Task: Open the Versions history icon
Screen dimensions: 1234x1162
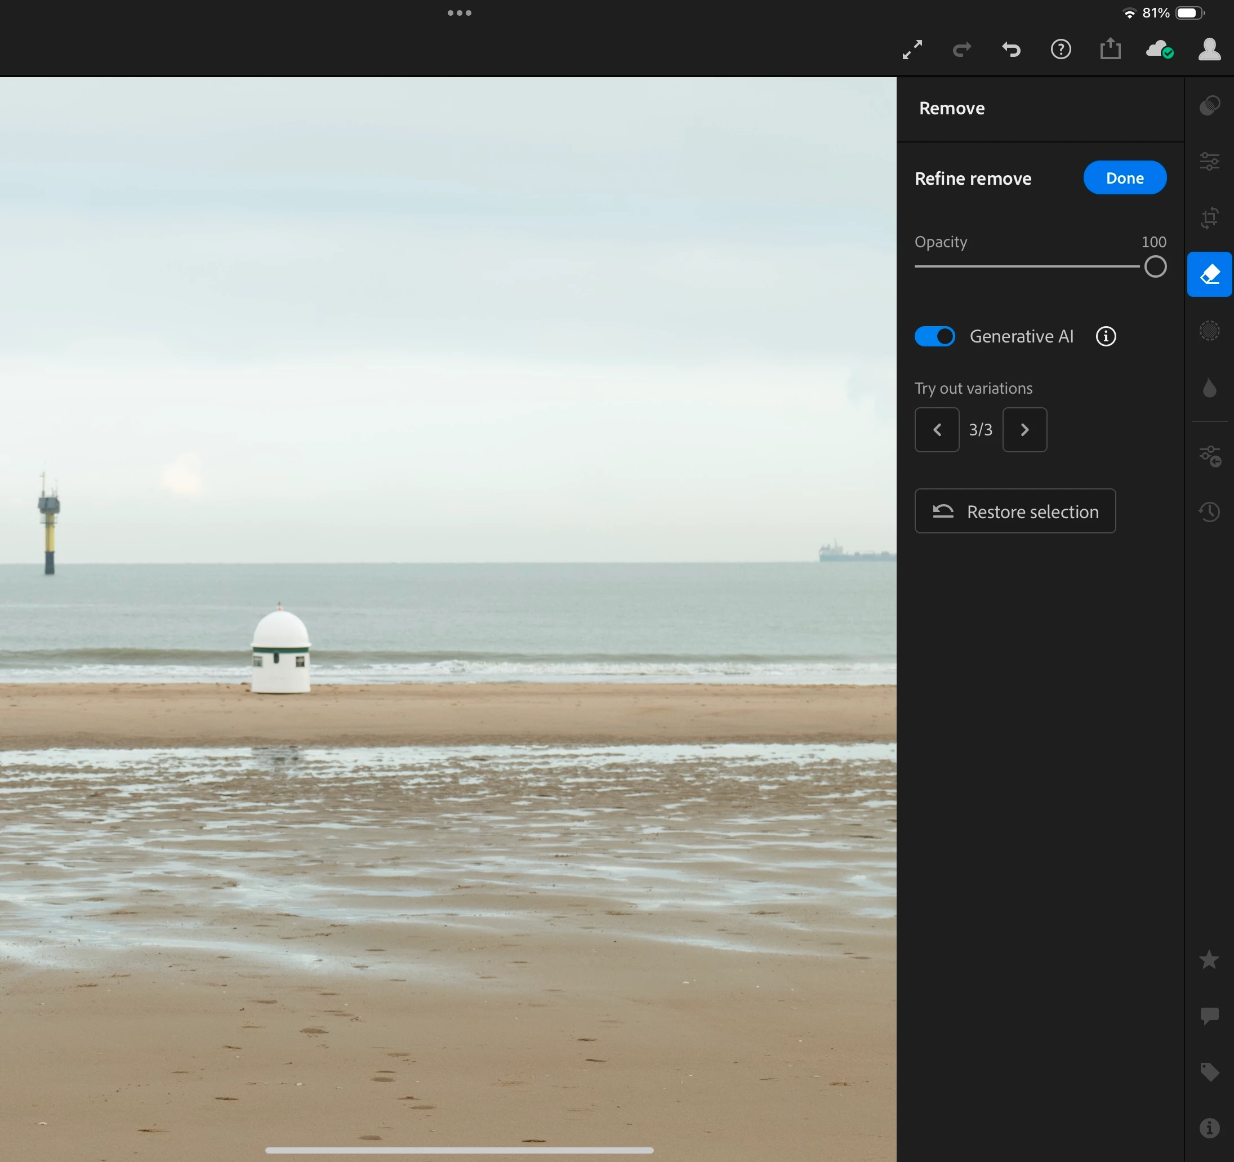Action: tap(1209, 512)
